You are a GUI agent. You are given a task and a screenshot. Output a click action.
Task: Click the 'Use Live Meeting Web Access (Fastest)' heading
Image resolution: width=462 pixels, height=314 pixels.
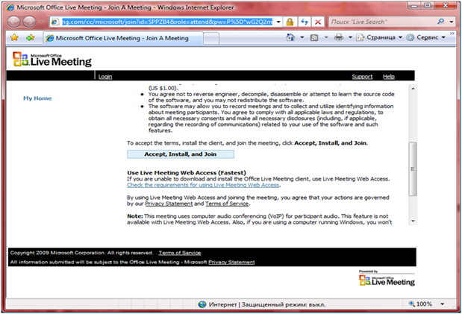click(187, 172)
